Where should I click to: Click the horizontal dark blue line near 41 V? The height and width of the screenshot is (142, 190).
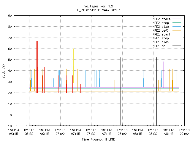(x=104, y=69)
